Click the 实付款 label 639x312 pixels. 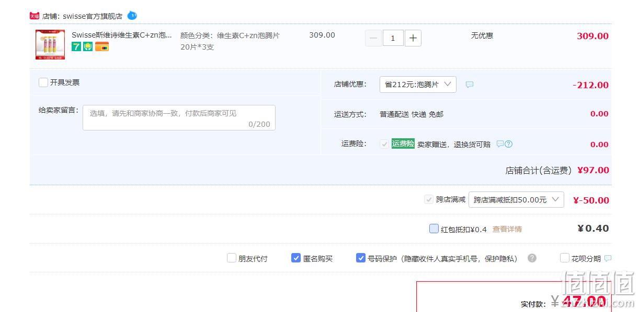click(x=532, y=304)
